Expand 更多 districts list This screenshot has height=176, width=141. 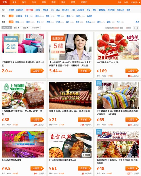coord(137,22)
